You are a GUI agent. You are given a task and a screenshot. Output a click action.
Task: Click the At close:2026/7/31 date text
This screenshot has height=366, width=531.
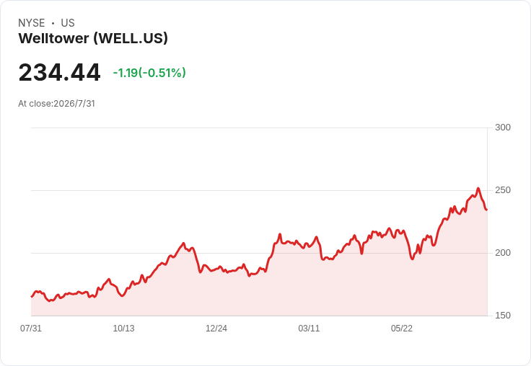pos(56,104)
